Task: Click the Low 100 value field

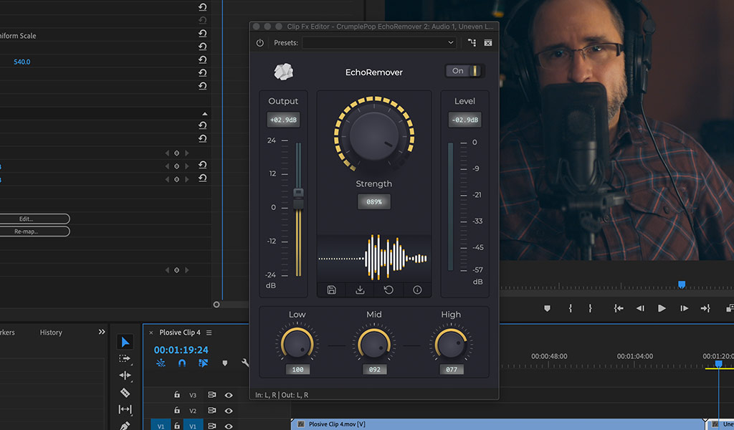Action: click(x=297, y=369)
